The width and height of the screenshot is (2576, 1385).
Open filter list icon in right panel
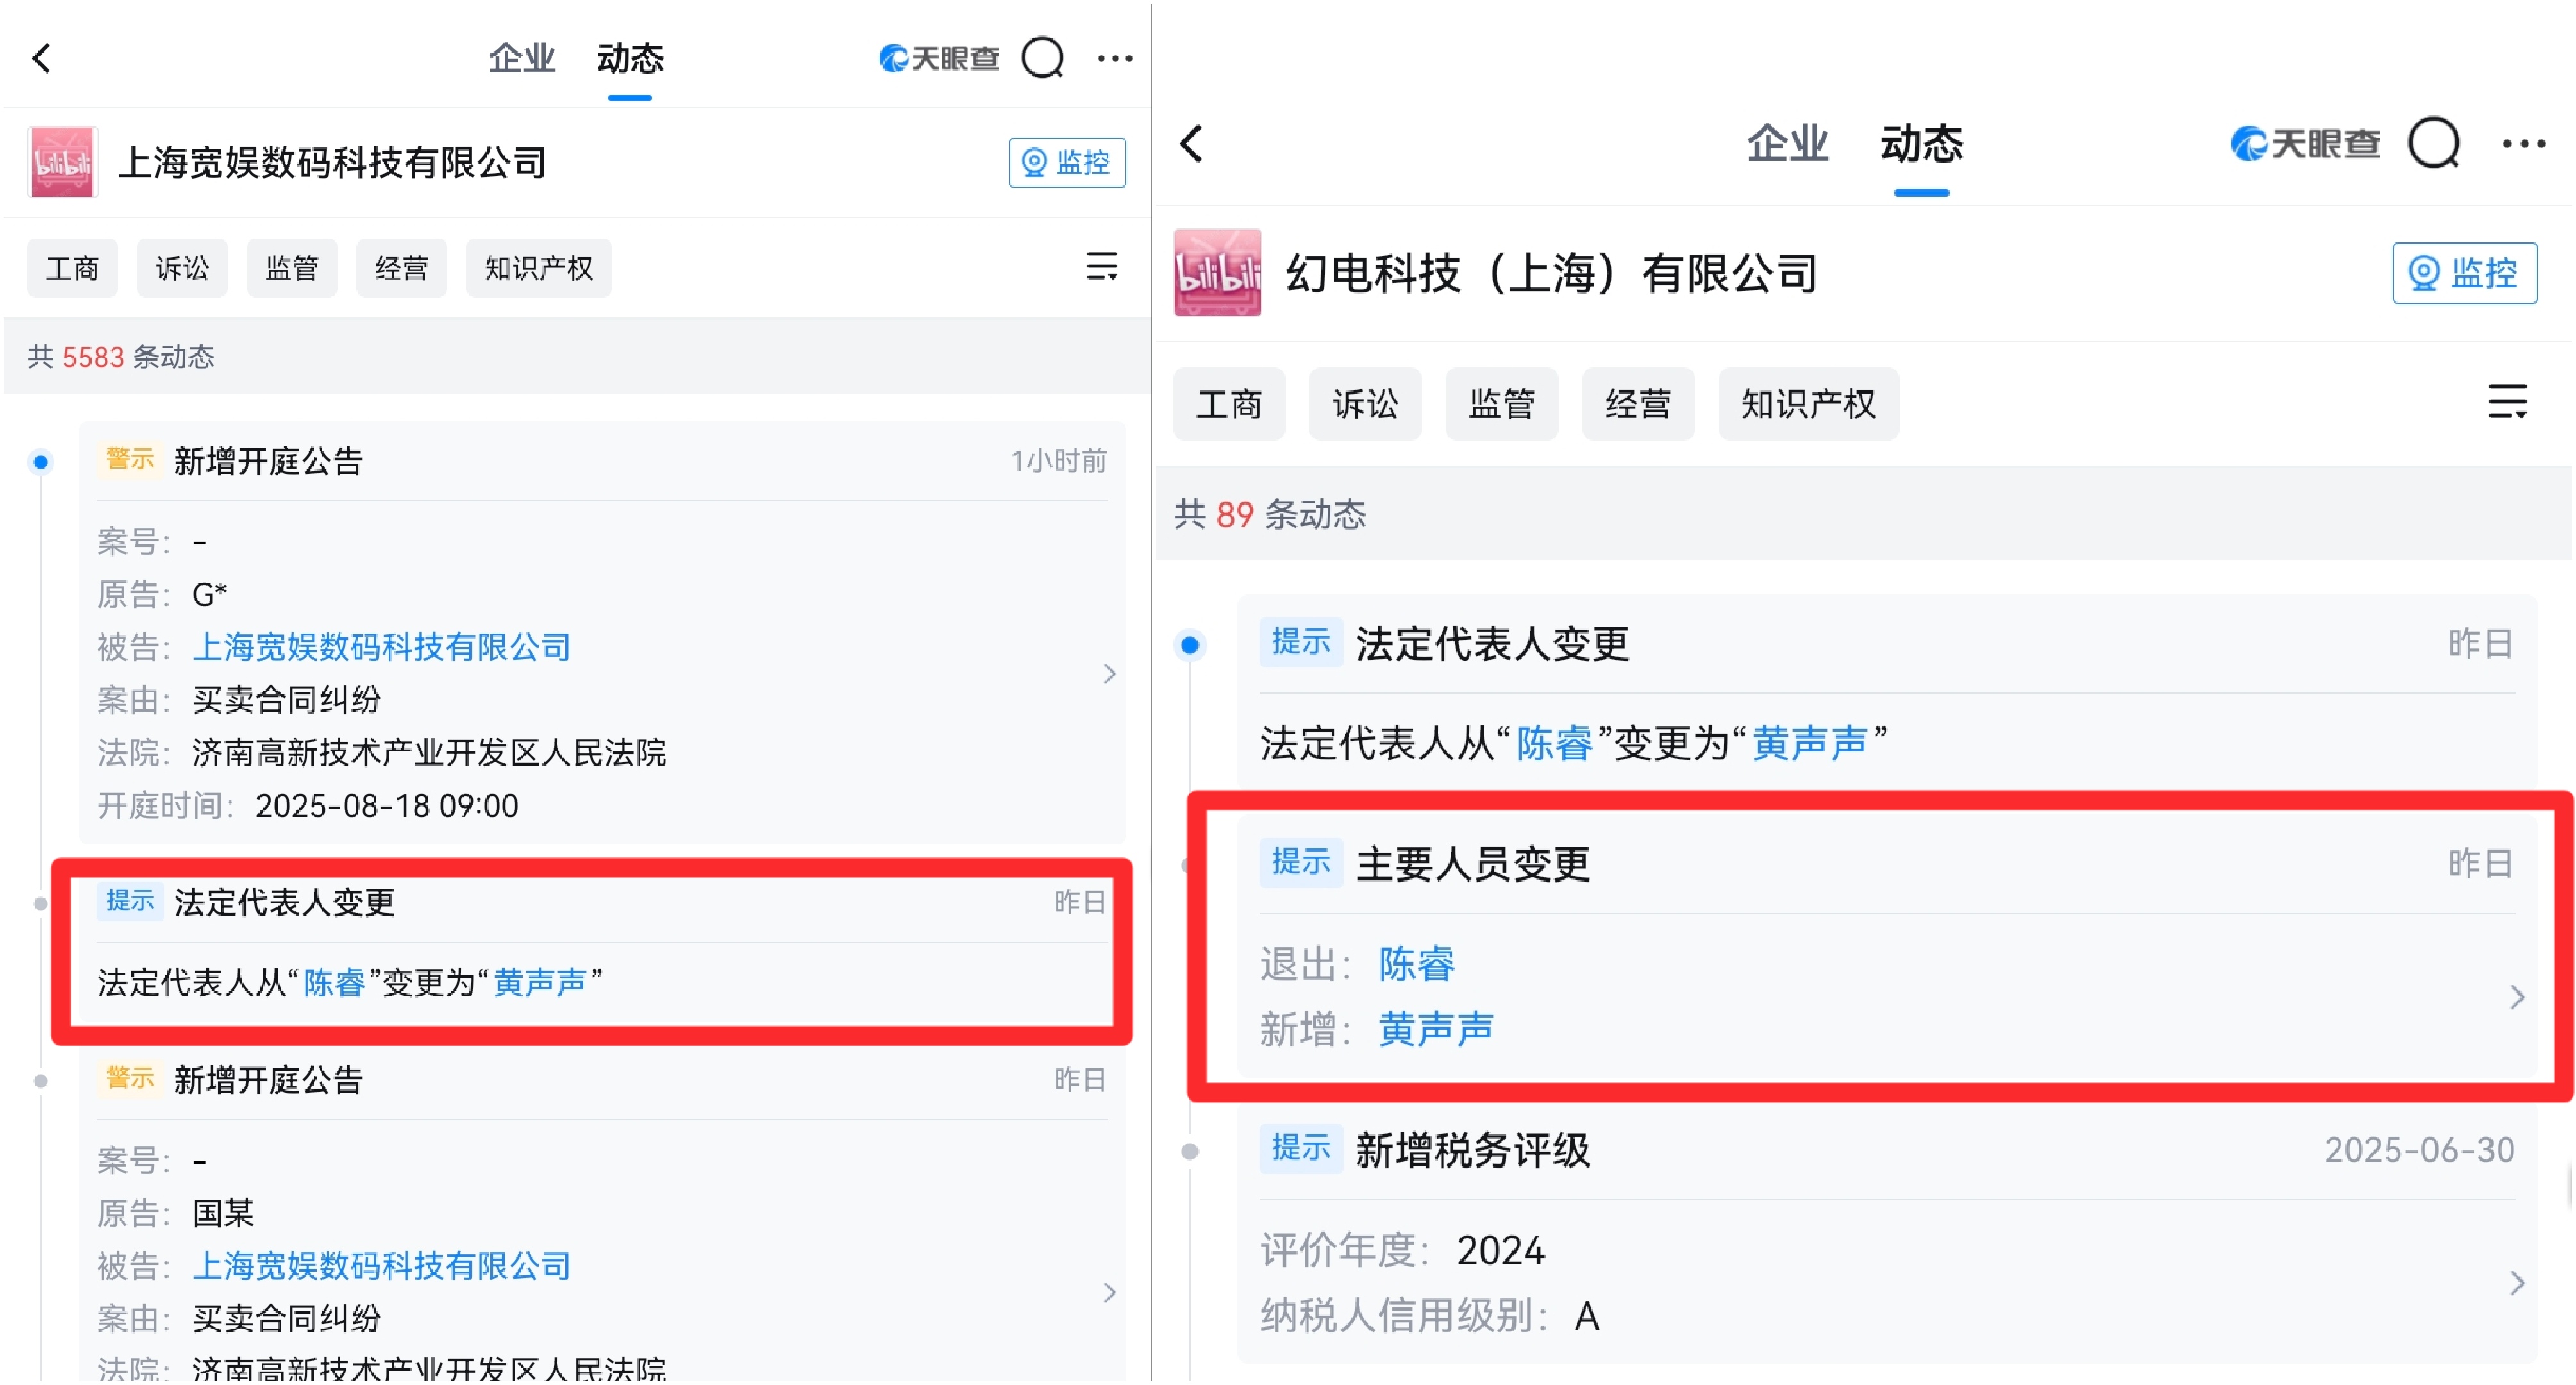pos(2507,402)
